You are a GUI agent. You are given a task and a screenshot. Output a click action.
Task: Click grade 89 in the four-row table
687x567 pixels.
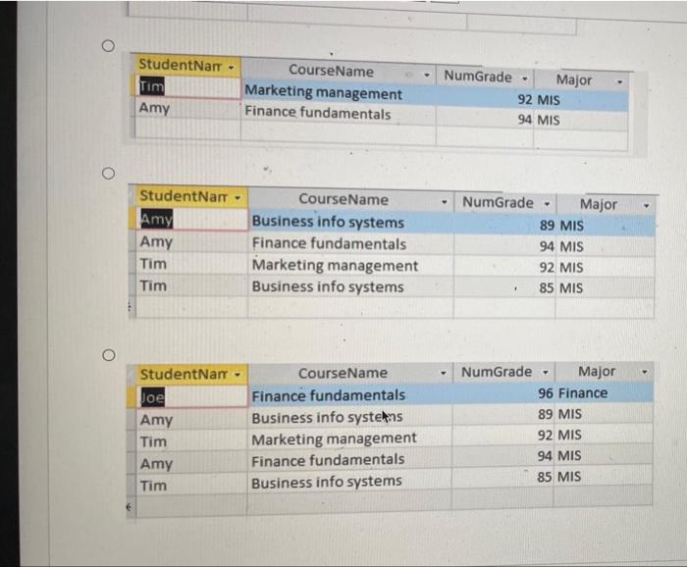[504, 225]
